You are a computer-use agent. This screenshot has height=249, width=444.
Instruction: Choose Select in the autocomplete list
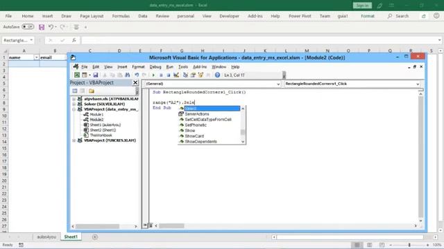pyautogui.click(x=212, y=109)
